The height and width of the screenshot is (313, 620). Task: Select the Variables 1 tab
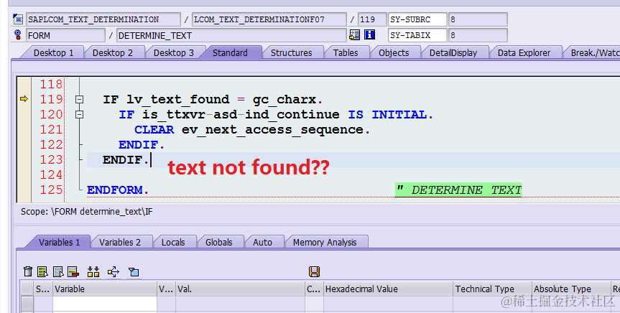(60, 242)
